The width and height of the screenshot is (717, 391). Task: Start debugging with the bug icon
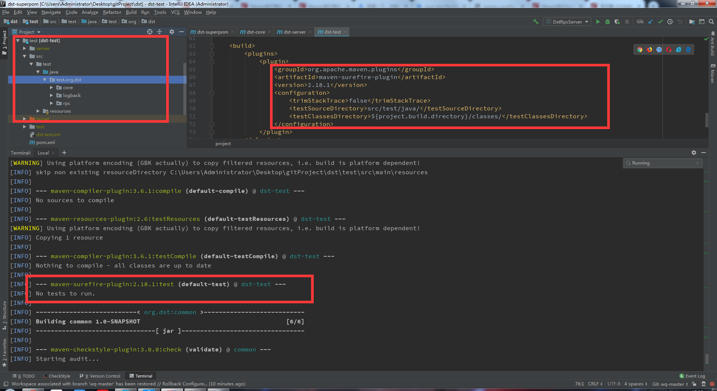607,21
